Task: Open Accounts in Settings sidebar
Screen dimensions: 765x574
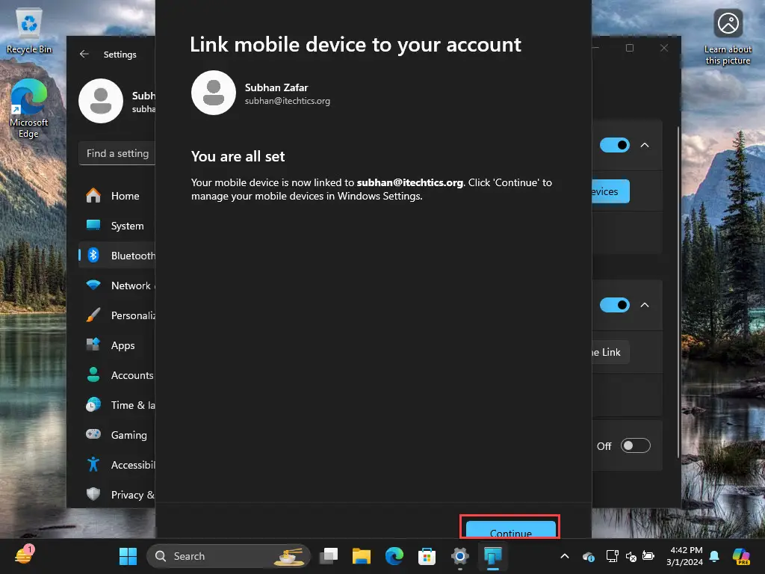Action: [x=117, y=375]
